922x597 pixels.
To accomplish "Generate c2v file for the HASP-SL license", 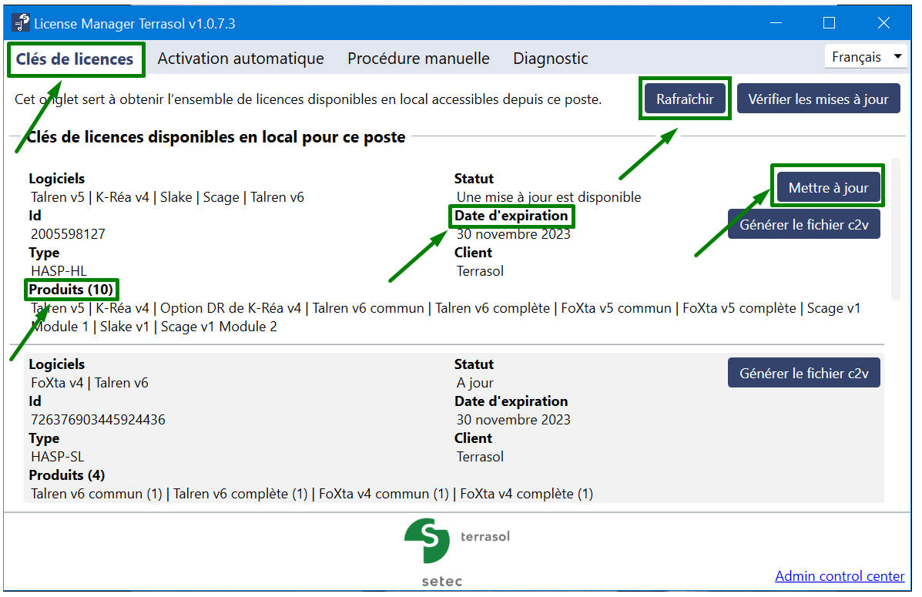I will (x=804, y=373).
